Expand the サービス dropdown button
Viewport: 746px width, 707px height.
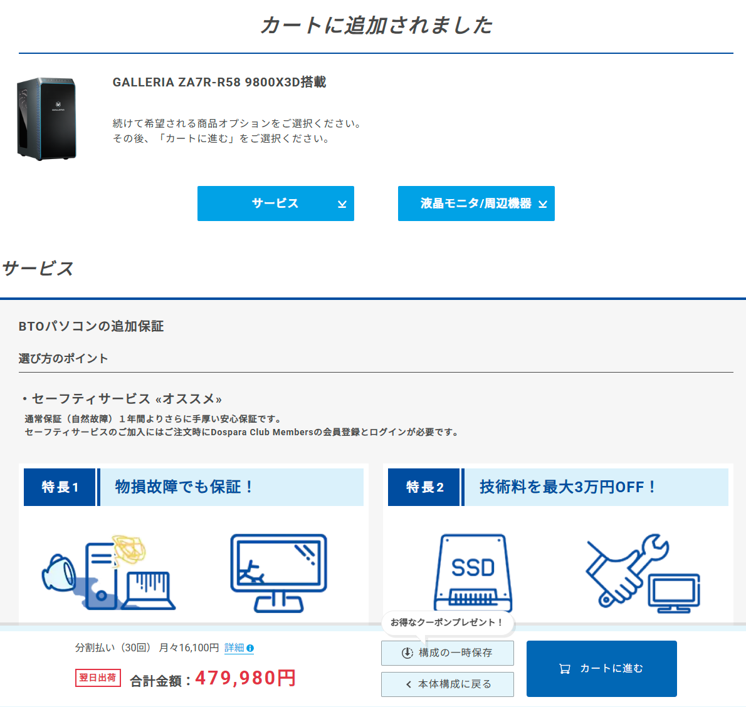click(275, 204)
